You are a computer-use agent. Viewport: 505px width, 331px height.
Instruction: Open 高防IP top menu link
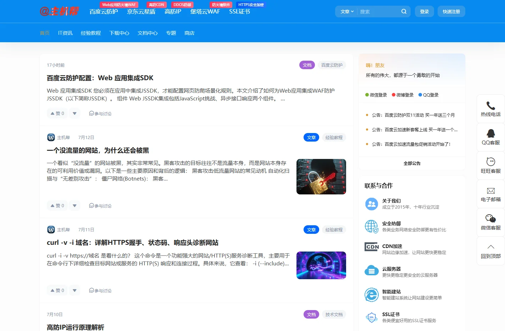[x=173, y=12]
